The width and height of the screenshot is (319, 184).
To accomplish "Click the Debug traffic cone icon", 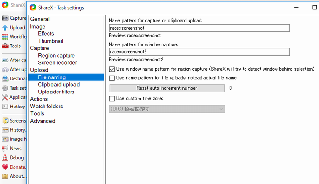I will pos(5,157).
